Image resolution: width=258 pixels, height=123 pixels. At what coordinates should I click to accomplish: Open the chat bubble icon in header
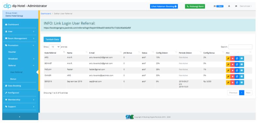pos(236,6)
